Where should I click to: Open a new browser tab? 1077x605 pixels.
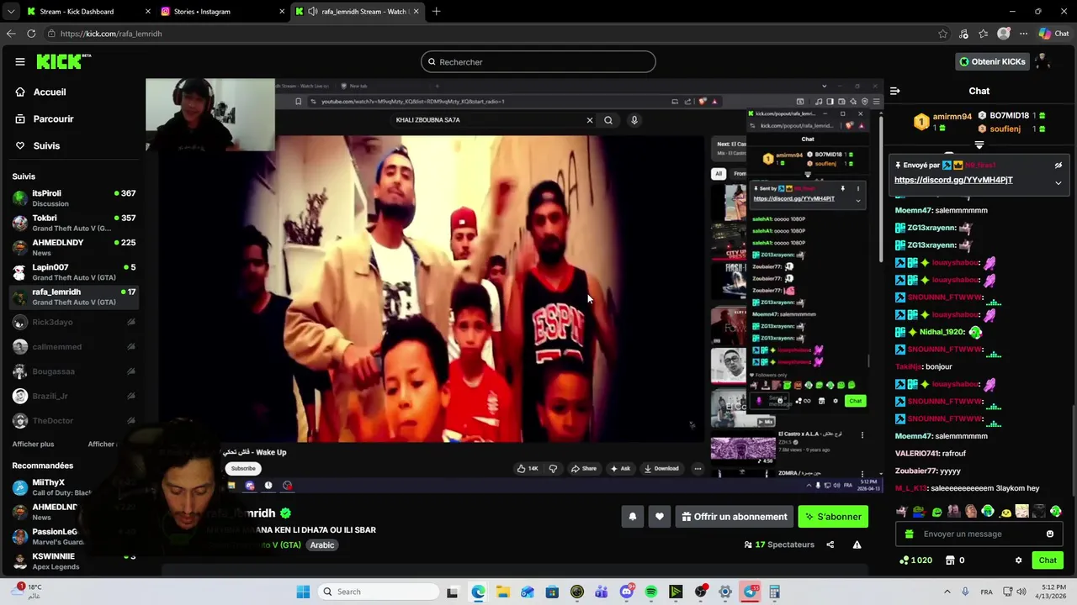click(436, 12)
